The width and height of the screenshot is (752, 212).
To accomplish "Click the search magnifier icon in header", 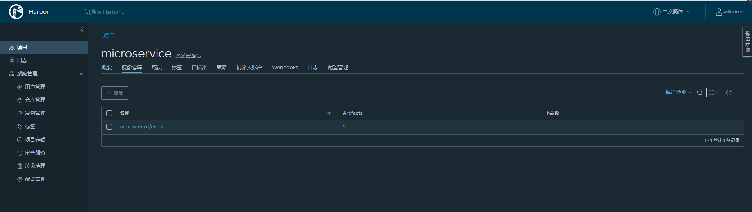I will pos(87,12).
